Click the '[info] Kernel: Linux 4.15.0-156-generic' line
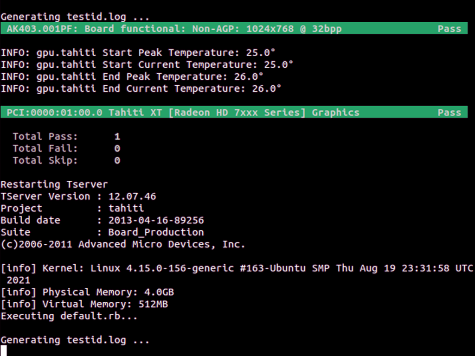This screenshot has width=475, height=356. point(237,268)
